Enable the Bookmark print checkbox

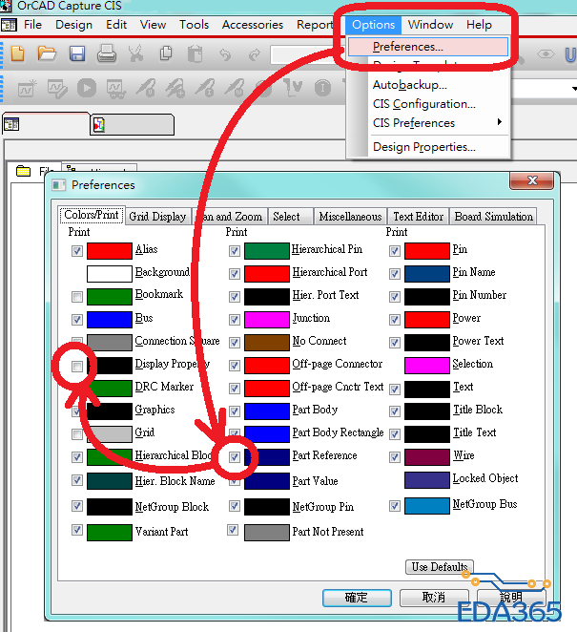pyautogui.click(x=77, y=297)
